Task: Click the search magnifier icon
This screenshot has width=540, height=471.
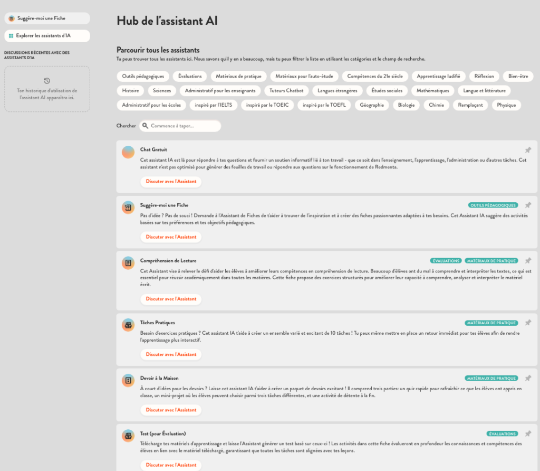Action: (145, 126)
